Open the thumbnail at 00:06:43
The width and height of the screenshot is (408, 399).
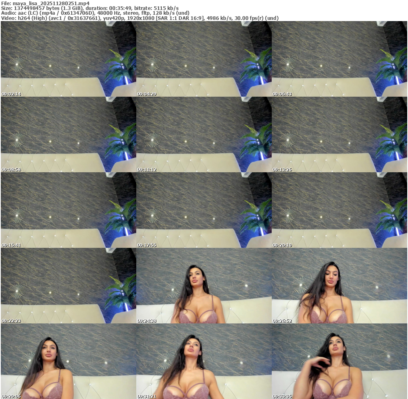click(x=339, y=59)
